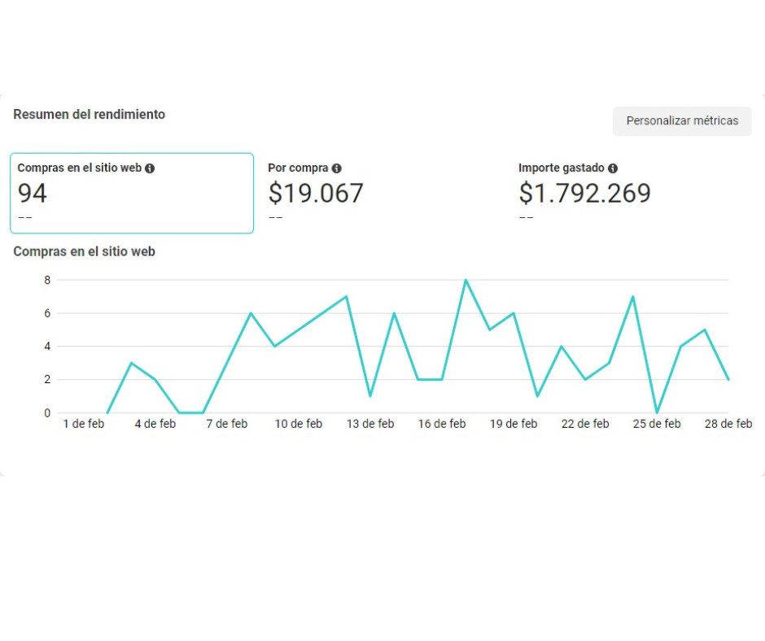Click the 19 de feb axis label
The width and height of the screenshot is (765, 641).
point(514,424)
